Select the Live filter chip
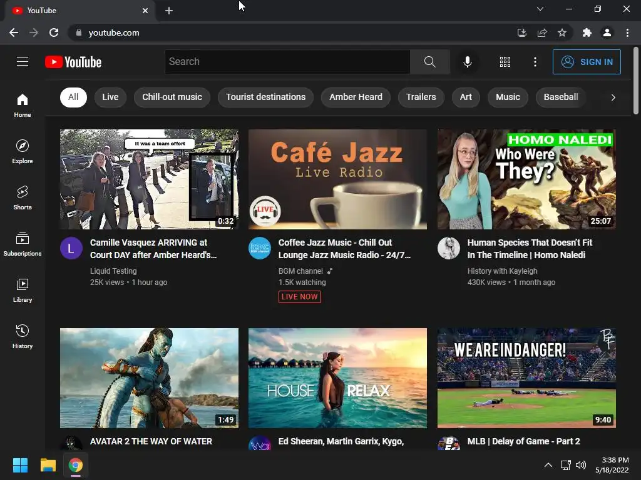641x480 pixels. (x=110, y=97)
